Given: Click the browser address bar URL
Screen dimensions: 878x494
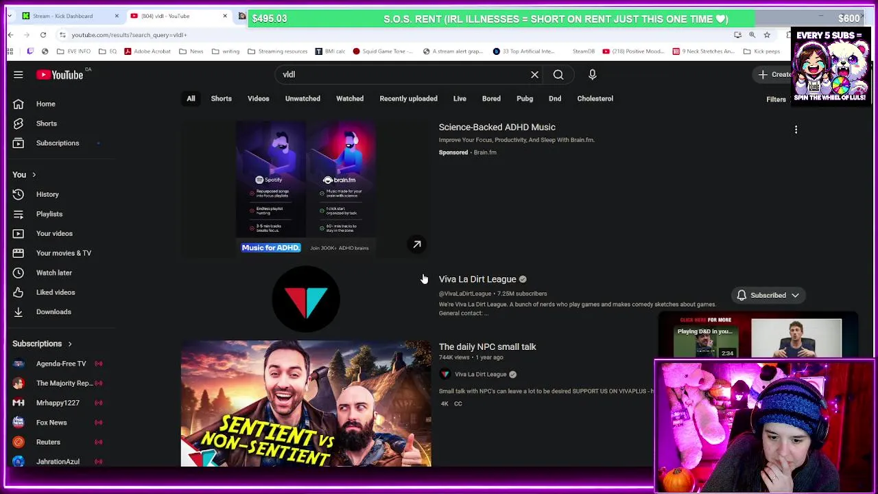Looking at the screenshot, I should pos(129,35).
